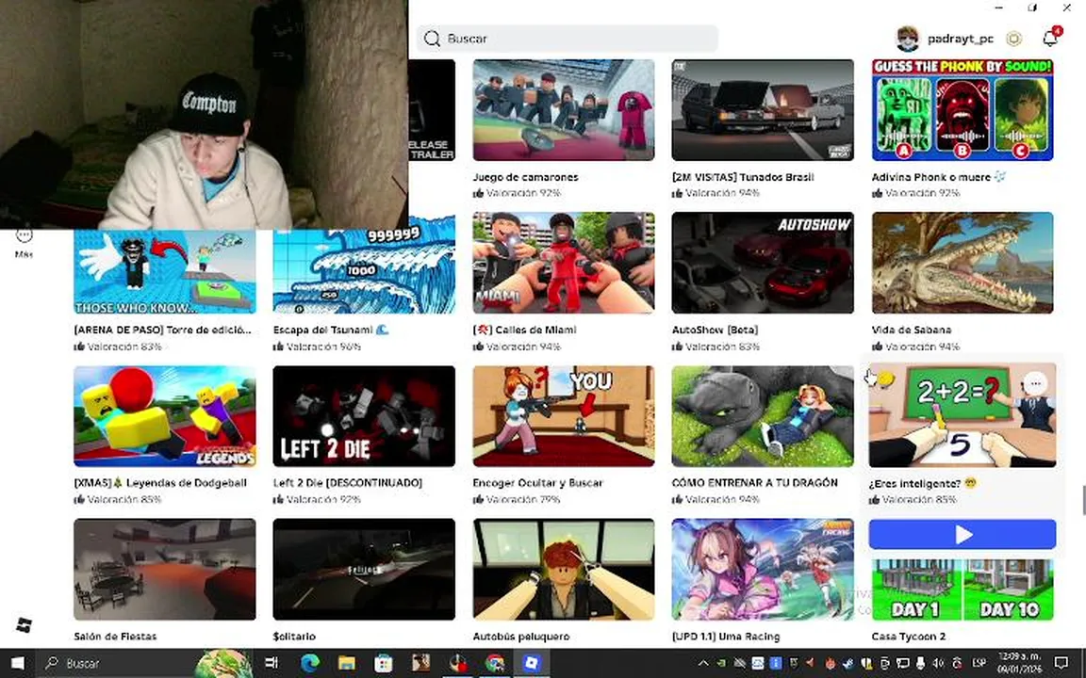Image resolution: width=1086 pixels, height=678 pixels.
Task: Open the Calles de Miami thumbnail
Action: tap(563, 263)
